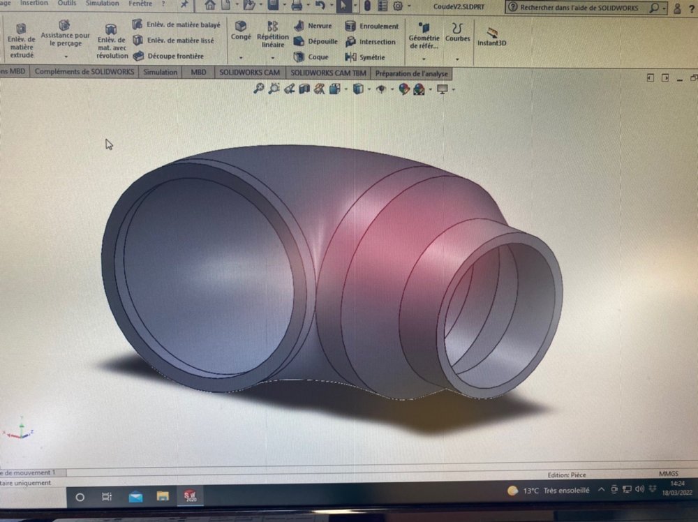Switch to the SOLIDWORKS CAM tab

click(249, 73)
